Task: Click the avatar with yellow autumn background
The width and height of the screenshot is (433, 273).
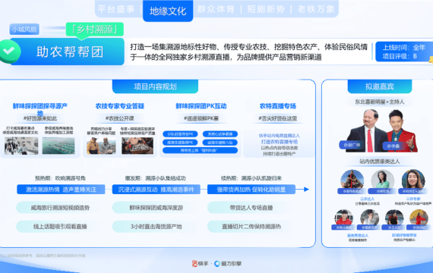Action: (x=419, y=218)
